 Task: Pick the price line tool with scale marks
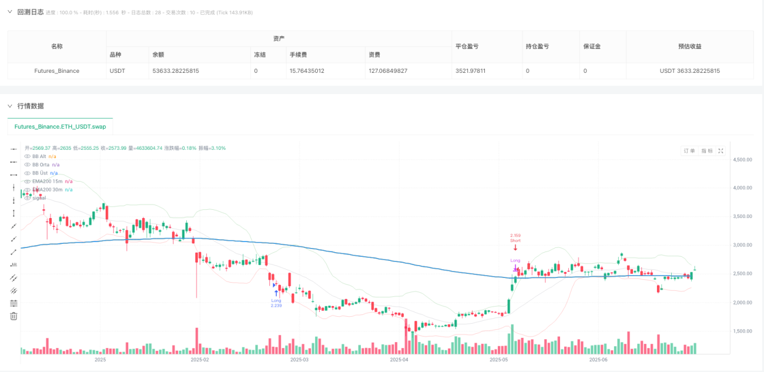click(x=14, y=264)
